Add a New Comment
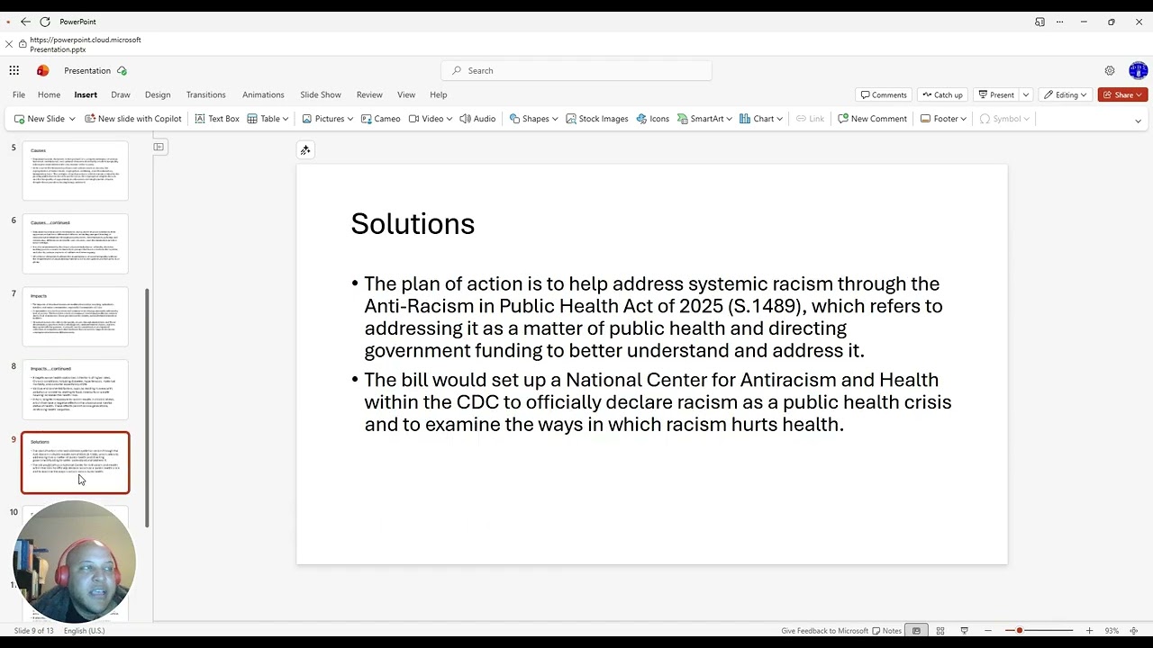Viewport: 1153px width, 648px height. pos(872,119)
